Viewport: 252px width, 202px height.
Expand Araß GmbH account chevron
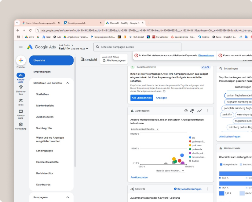(72, 45)
